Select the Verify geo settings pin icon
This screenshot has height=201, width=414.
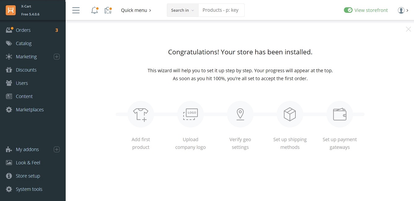click(x=240, y=114)
